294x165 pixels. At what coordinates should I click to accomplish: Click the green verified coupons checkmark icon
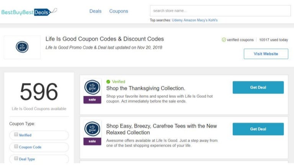(x=224, y=40)
